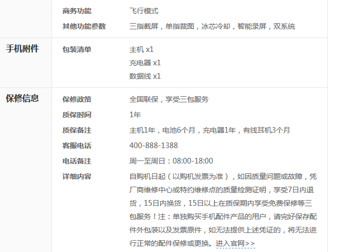Select the 充电器 x1 entry
The image size is (337, 252).
pos(145,63)
